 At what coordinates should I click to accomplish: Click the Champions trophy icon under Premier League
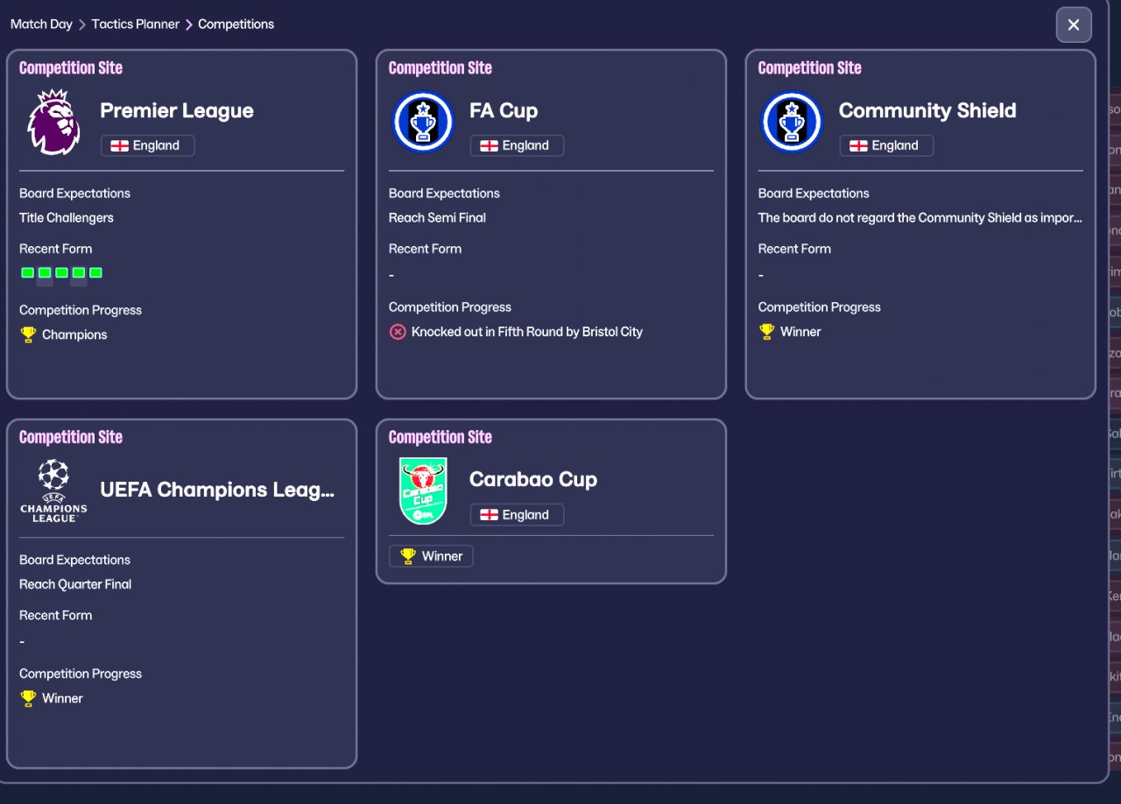[29, 335]
